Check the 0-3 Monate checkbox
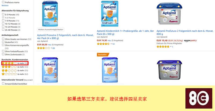Image resolution: width=215 pixels, height=111 pixels. coord(3,15)
